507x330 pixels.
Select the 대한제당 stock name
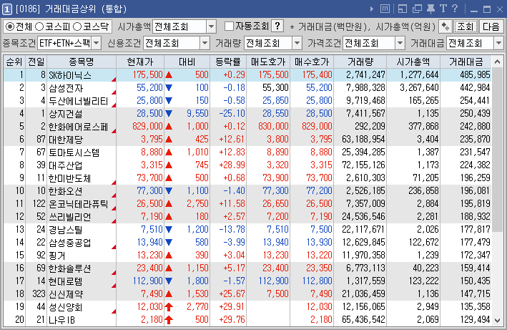click(x=66, y=140)
